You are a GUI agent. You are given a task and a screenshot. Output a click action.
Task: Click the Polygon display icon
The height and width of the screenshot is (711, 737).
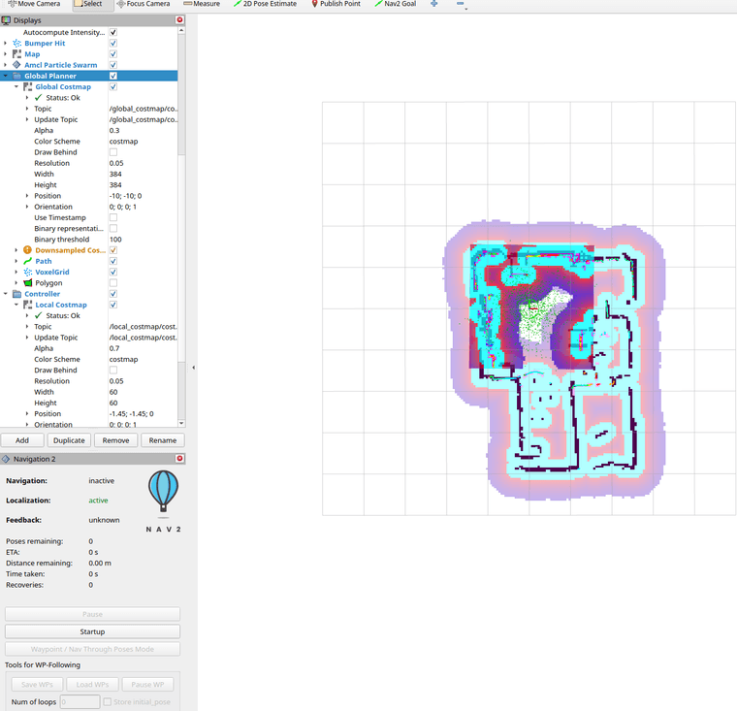[x=28, y=282]
